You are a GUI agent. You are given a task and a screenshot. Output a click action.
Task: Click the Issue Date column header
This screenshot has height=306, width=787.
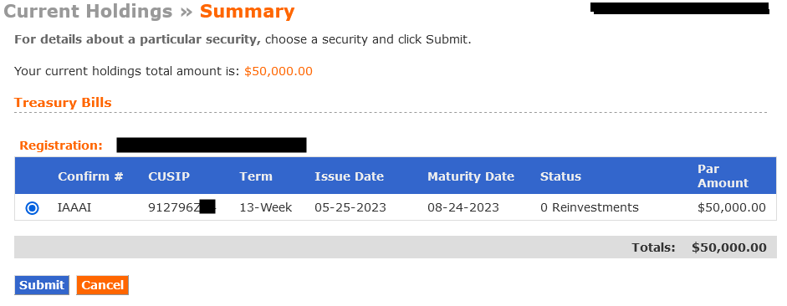[350, 176]
